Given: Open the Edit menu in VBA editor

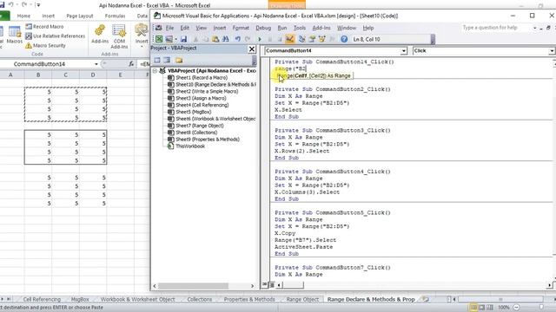Looking at the screenshot, I should (x=185, y=28).
